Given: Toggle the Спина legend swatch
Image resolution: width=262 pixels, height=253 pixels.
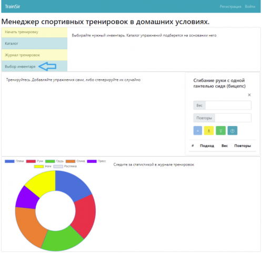Looking at the screenshot, I should pyautogui.click(x=70, y=161).
